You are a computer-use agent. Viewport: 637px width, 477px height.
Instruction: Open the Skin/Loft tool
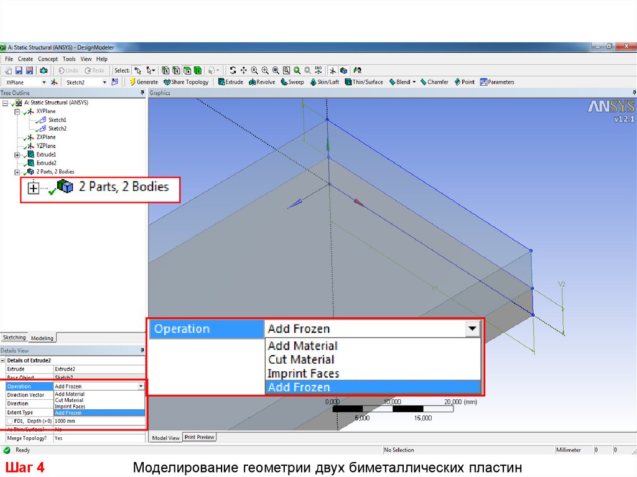[324, 82]
